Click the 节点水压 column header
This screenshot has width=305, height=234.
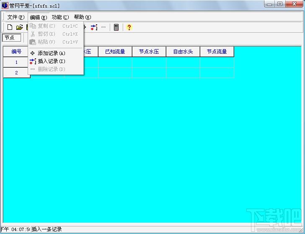click(149, 52)
